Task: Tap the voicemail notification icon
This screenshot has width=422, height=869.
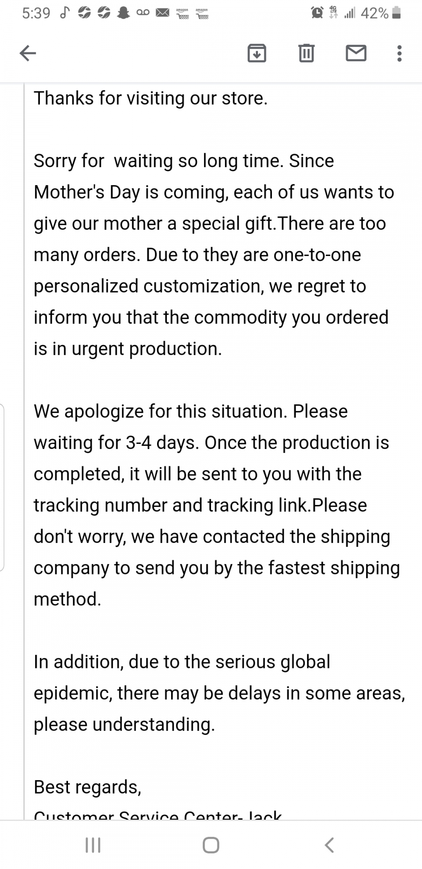Action: point(143,13)
